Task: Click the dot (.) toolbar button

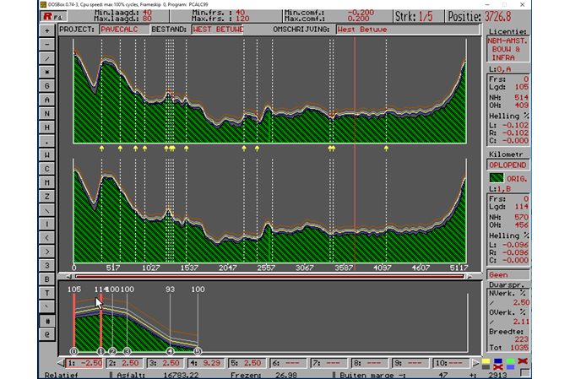Action: [x=47, y=141]
